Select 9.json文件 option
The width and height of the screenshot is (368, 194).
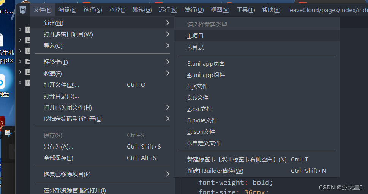click(257, 132)
